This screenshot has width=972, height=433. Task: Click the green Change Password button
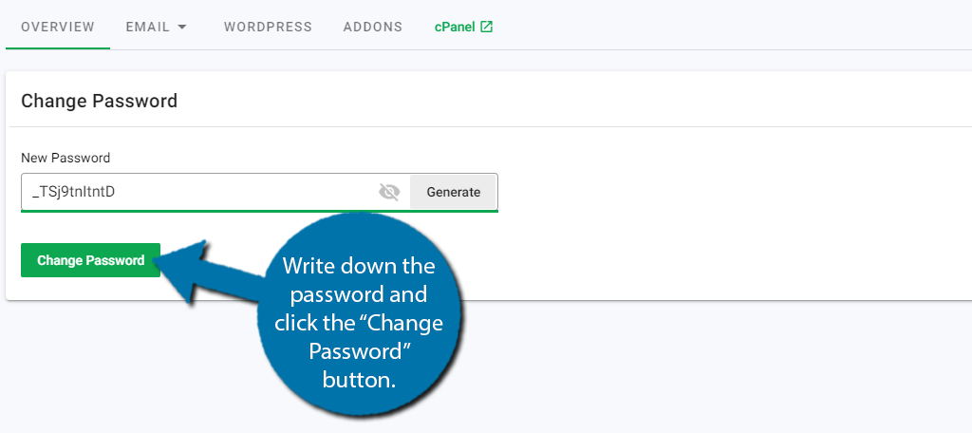90,260
